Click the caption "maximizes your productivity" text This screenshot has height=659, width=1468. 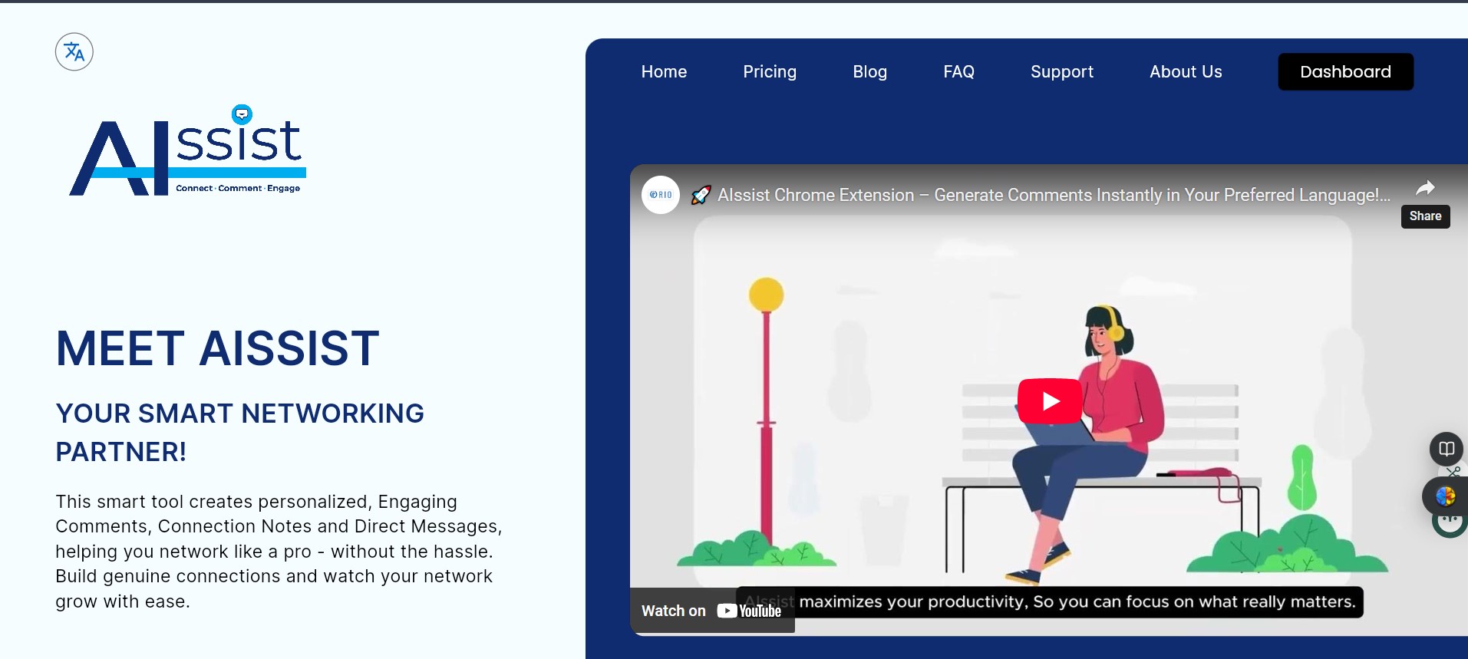1077,601
